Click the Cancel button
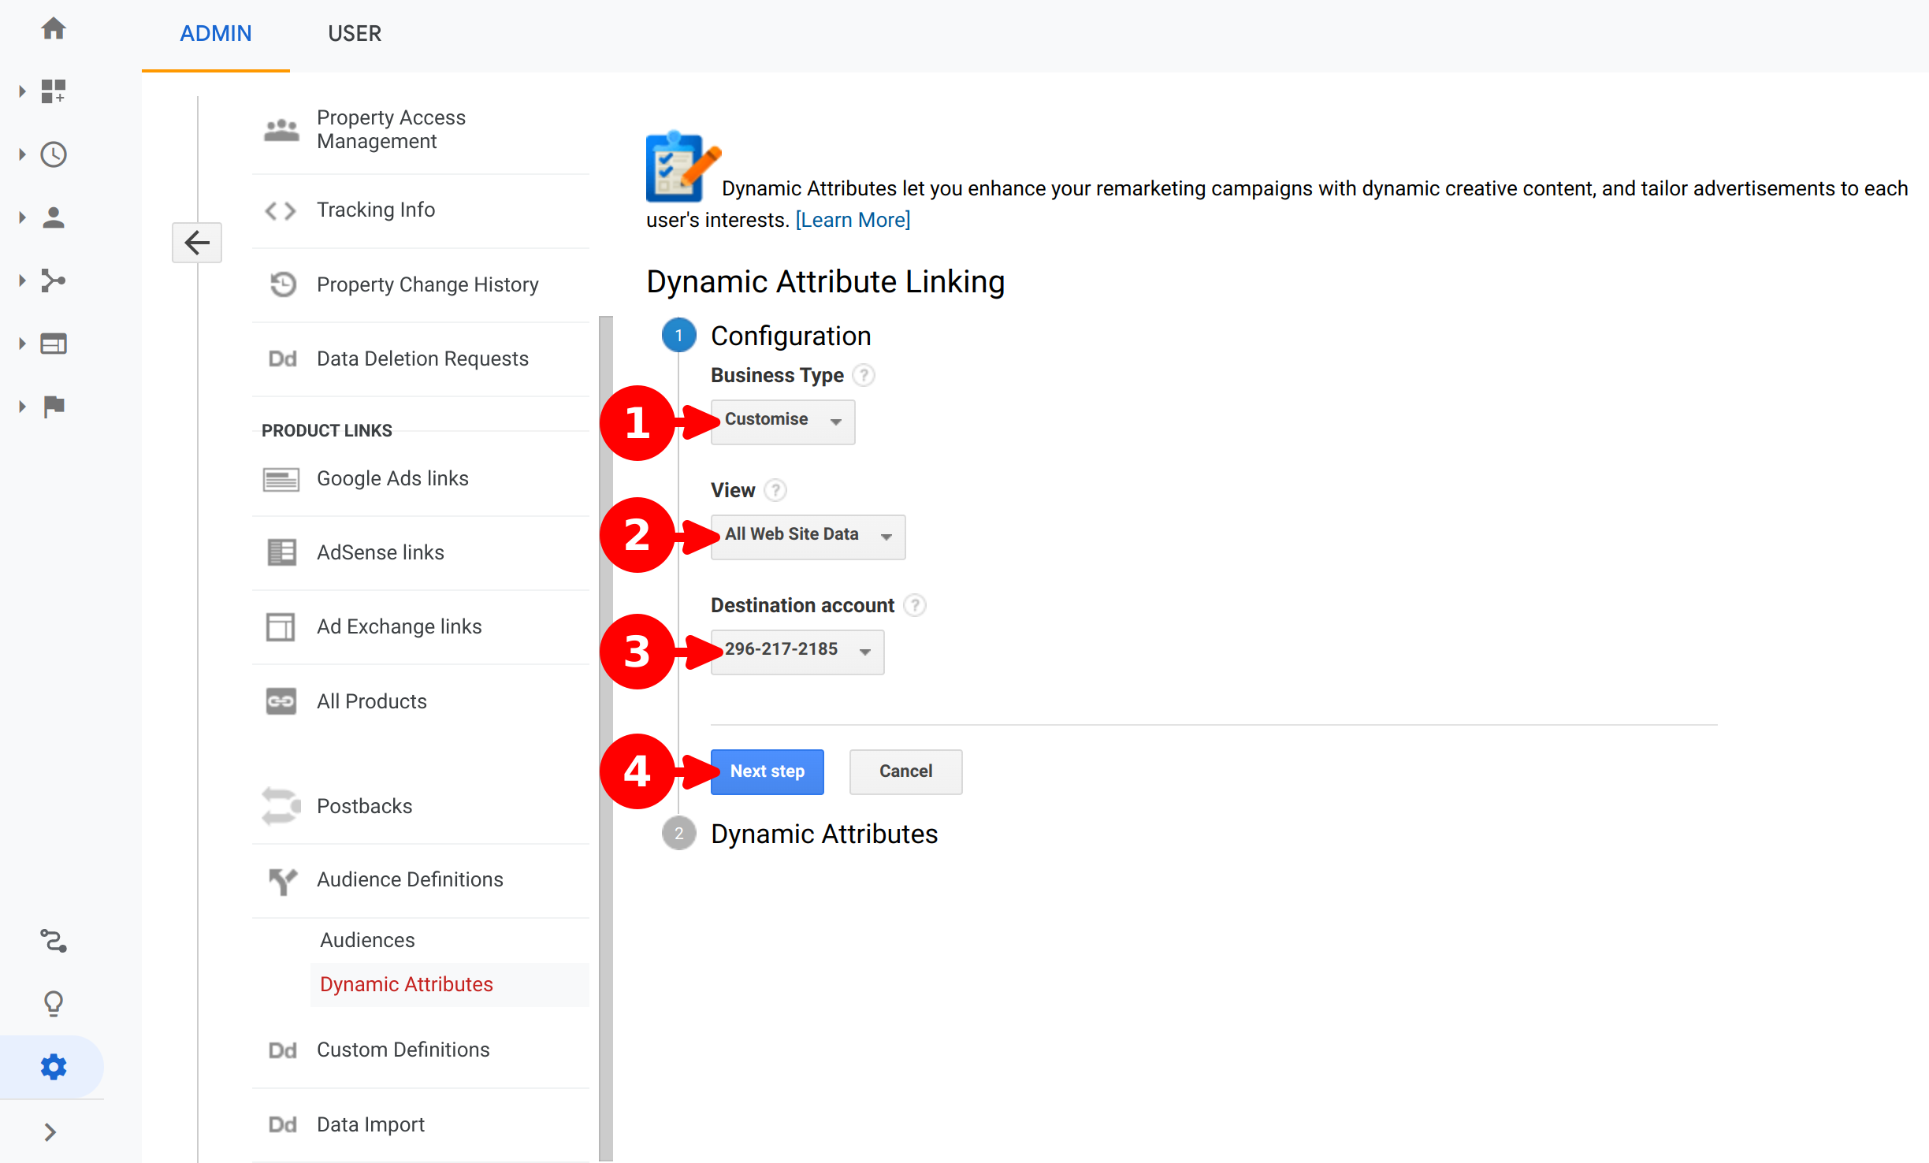Screen dimensions: 1929x1163 pos(905,771)
